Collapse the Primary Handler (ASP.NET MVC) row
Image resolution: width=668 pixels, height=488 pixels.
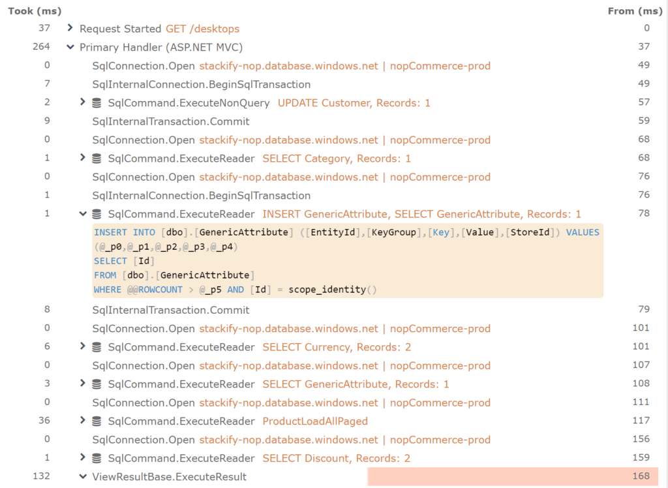[x=70, y=47]
